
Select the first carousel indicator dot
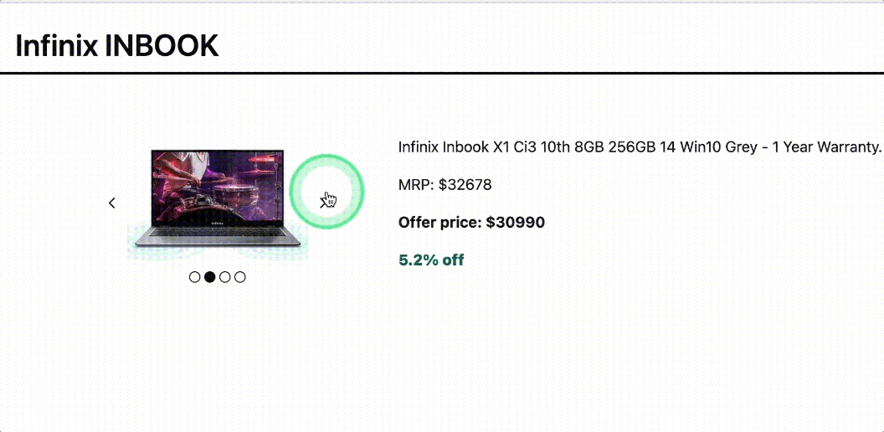(194, 277)
